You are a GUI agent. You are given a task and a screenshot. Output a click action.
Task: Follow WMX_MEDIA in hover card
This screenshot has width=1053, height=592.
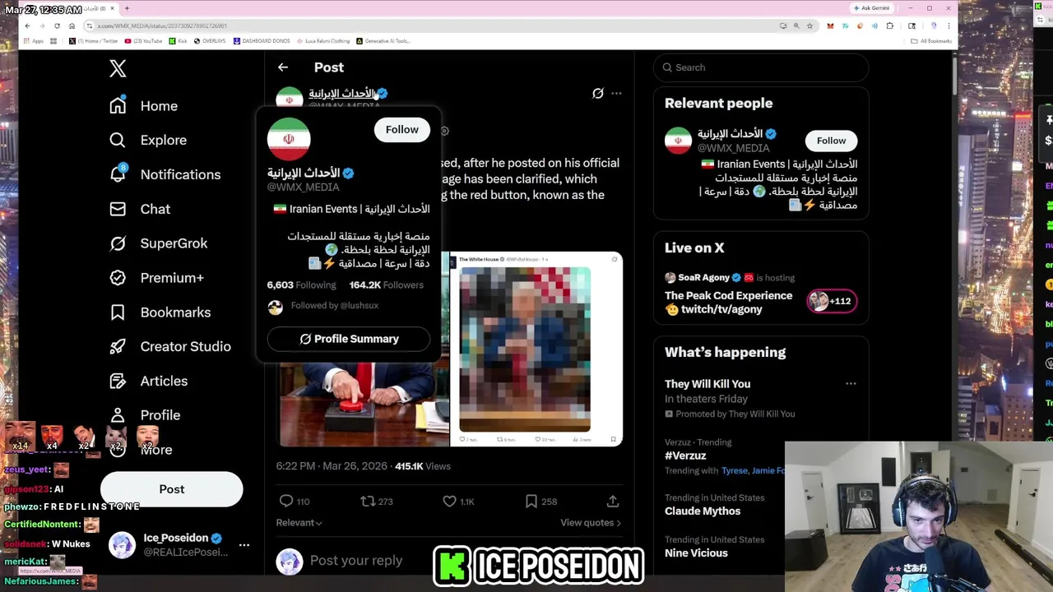point(402,129)
